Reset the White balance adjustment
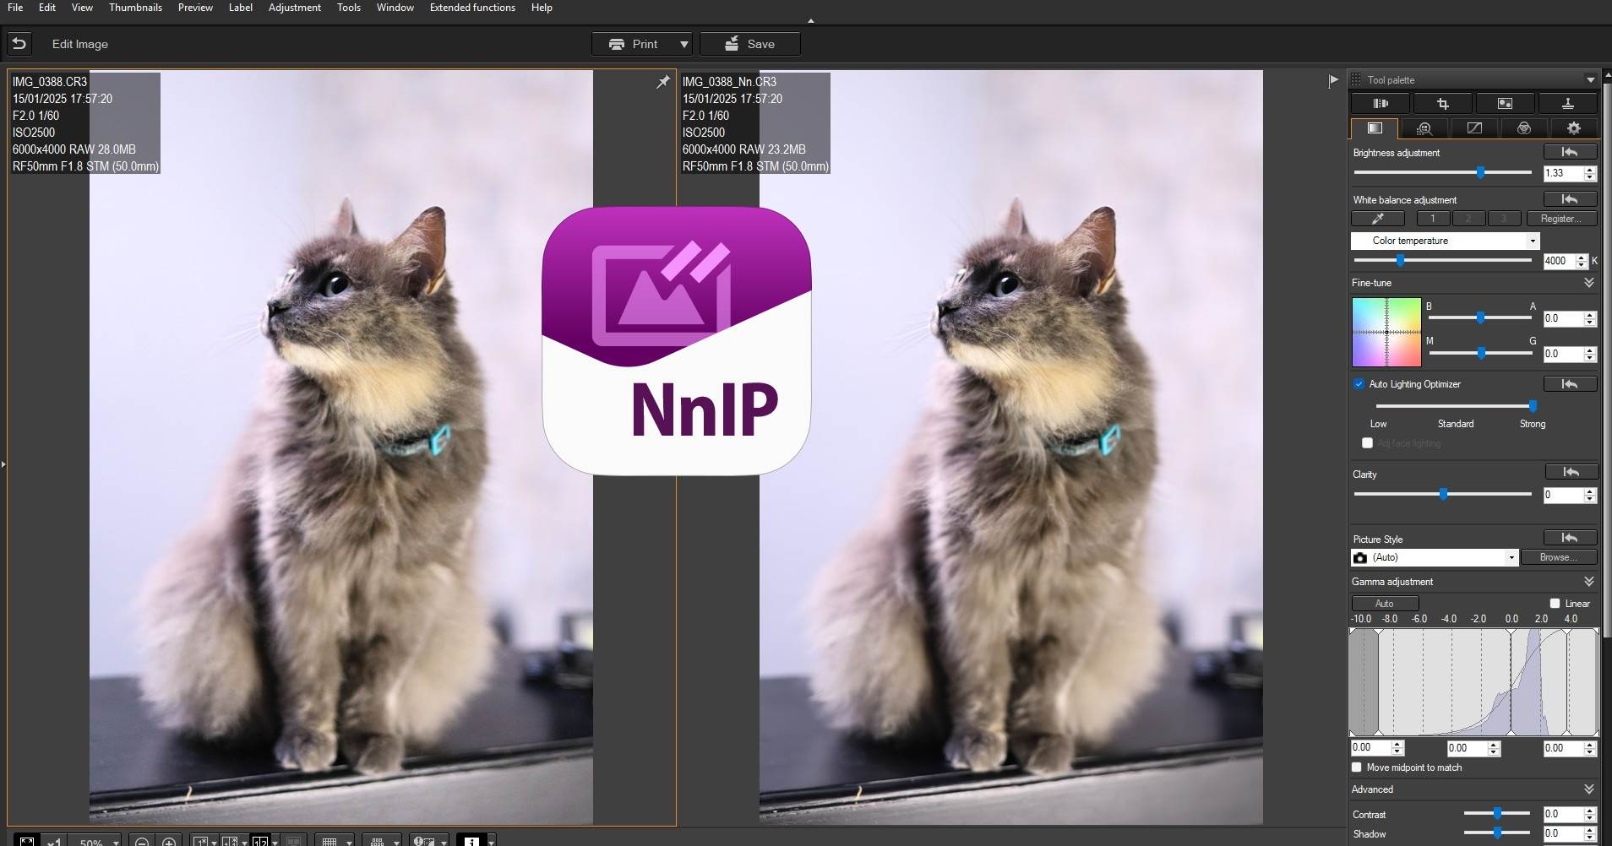Viewport: 1612px width, 846px height. [x=1570, y=199]
